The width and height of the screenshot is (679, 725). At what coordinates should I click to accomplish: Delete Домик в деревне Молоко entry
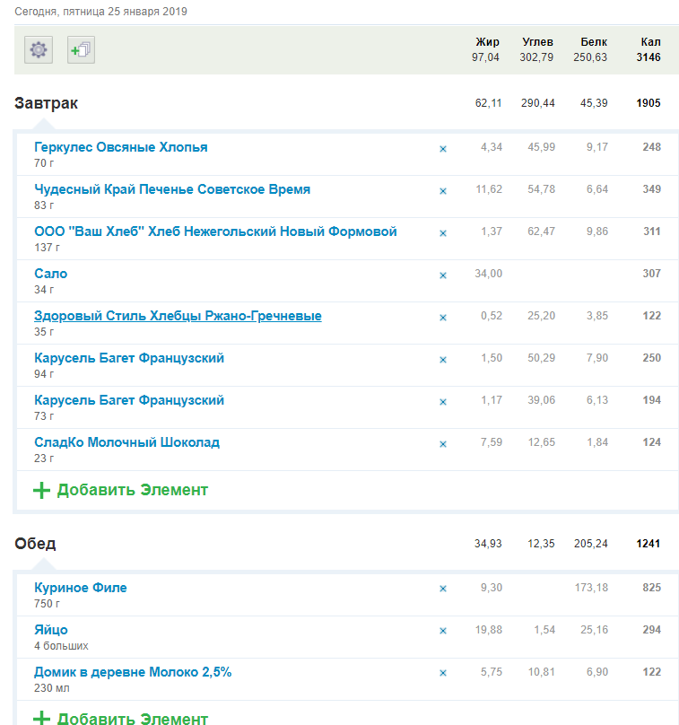(x=442, y=674)
